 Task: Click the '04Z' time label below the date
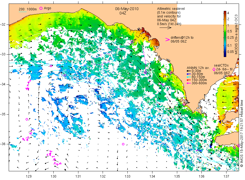(x=123, y=13)
